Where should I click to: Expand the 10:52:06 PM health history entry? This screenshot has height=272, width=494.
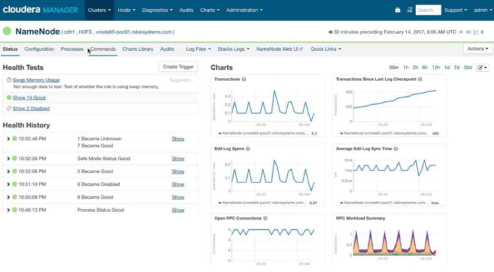click(x=8, y=171)
